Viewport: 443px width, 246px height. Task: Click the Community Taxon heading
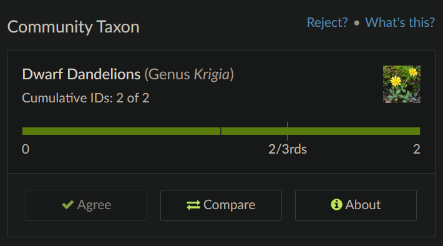tap(74, 27)
